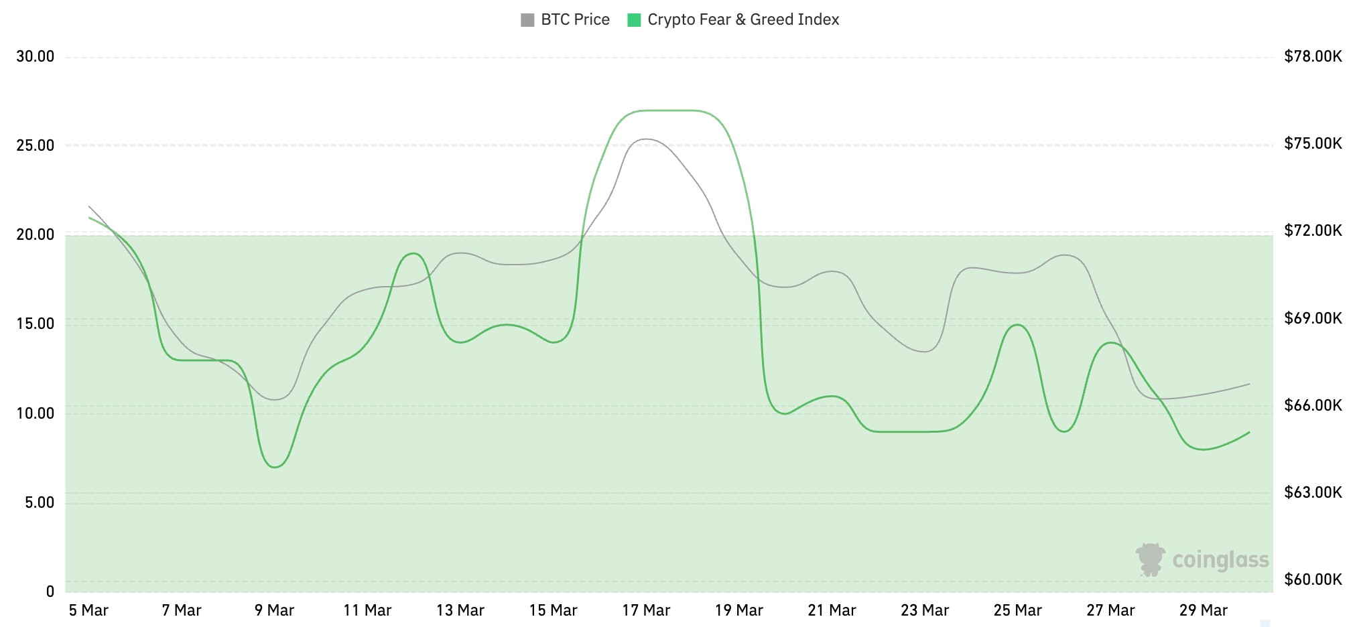This screenshot has width=1355, height=627.
Task: Toggle the BTC Price series label
Action: (575, 20)
